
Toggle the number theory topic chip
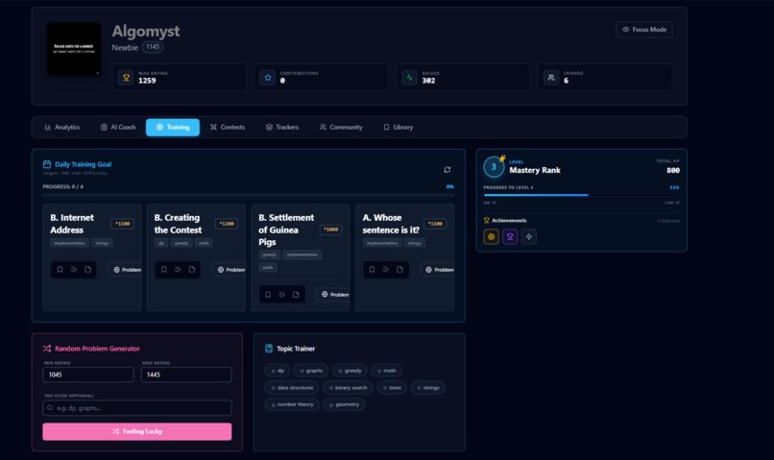[292, 404]
